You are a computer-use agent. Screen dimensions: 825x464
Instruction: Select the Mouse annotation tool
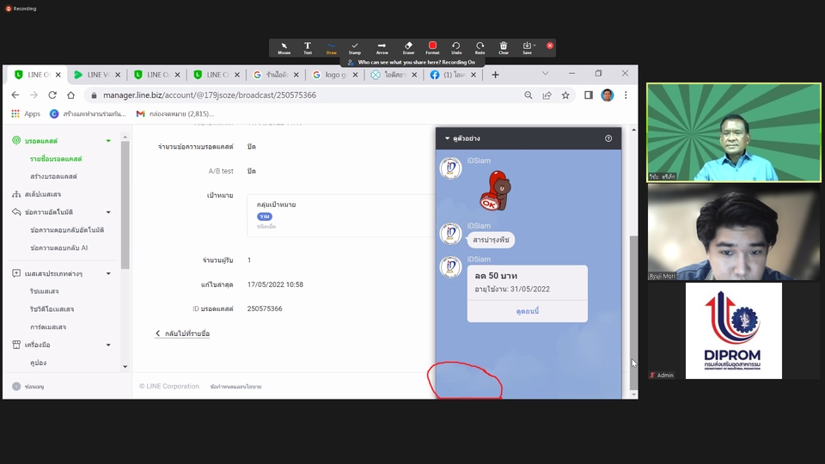tap(284, 48)
